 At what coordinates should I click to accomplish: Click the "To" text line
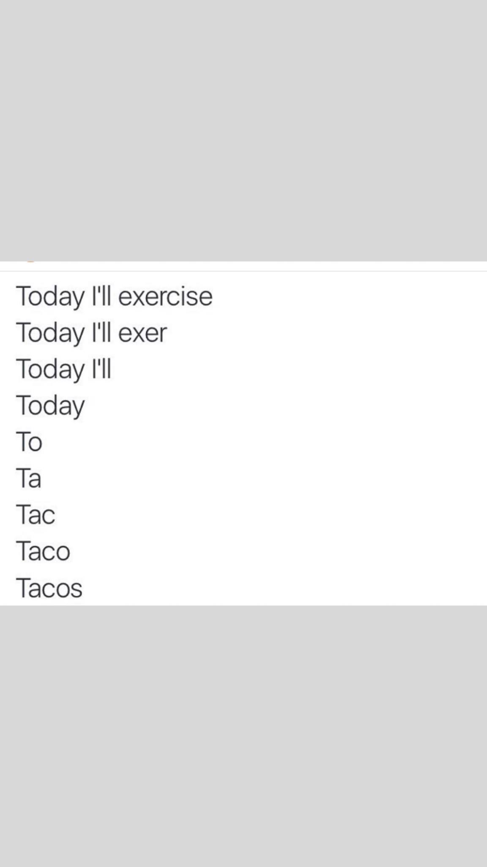pyautogui.click(x=29, y=442)
